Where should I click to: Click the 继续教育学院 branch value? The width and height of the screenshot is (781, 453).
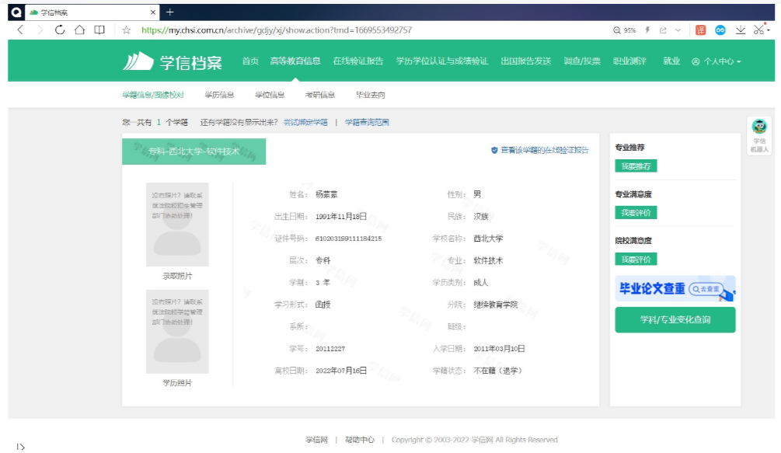click(496, 305)
